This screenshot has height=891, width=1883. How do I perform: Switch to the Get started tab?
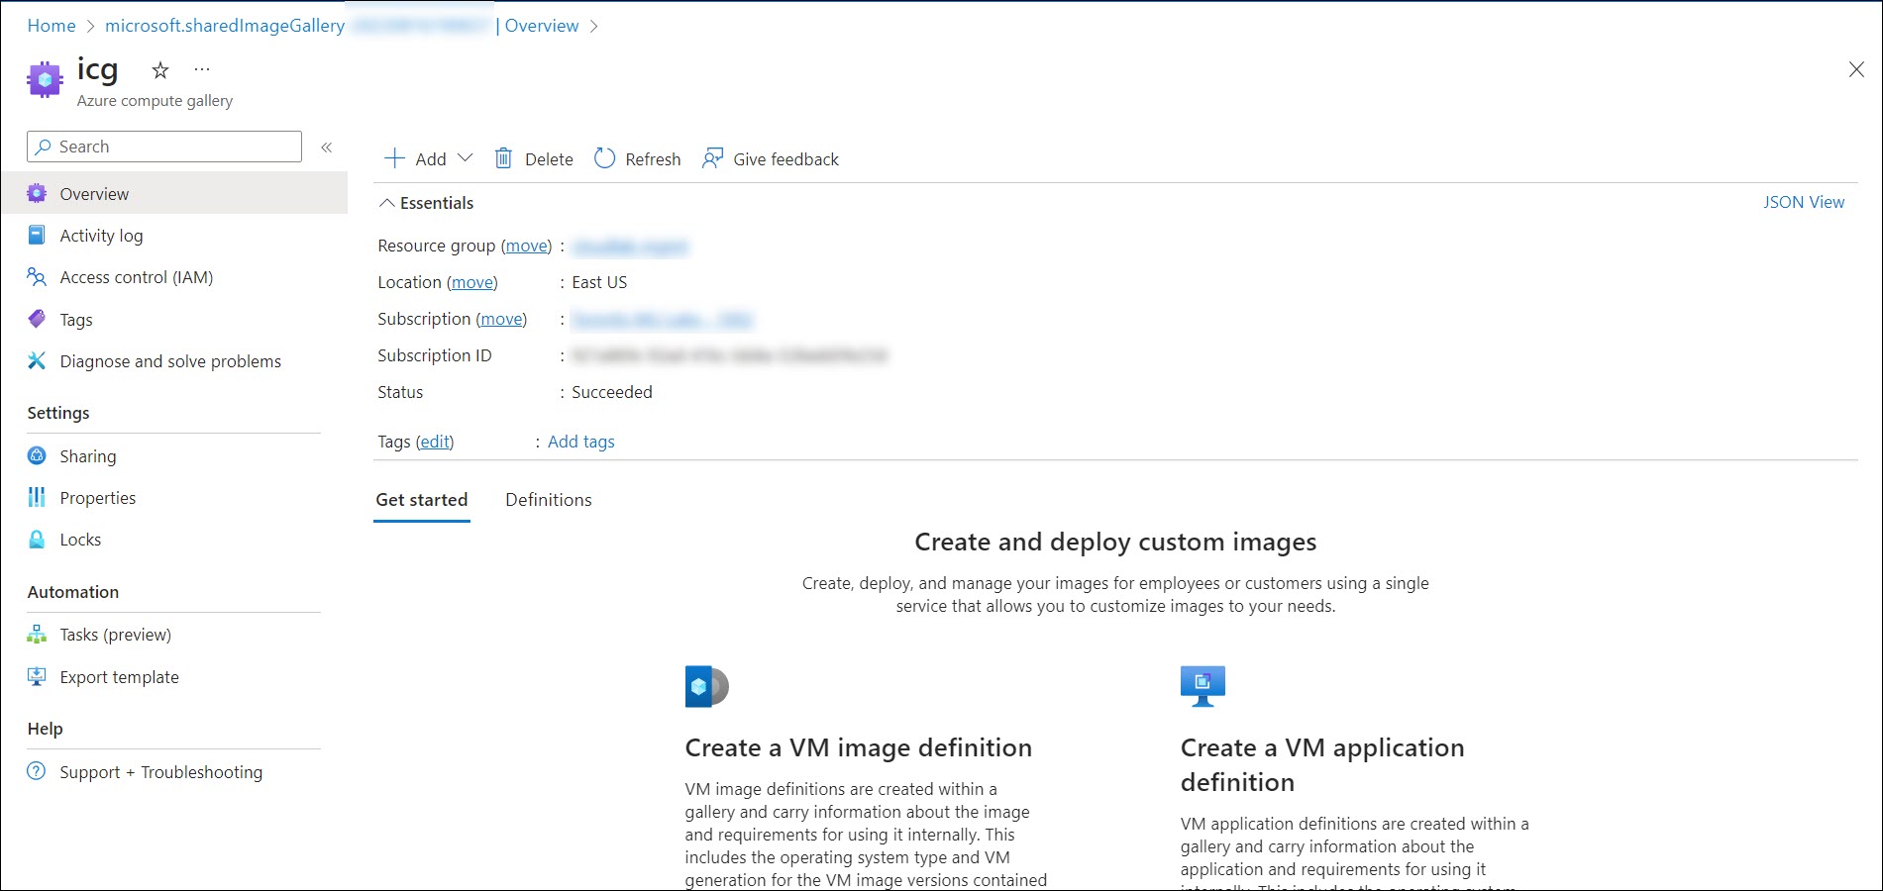pyautogui.click(x=422, y=500)
